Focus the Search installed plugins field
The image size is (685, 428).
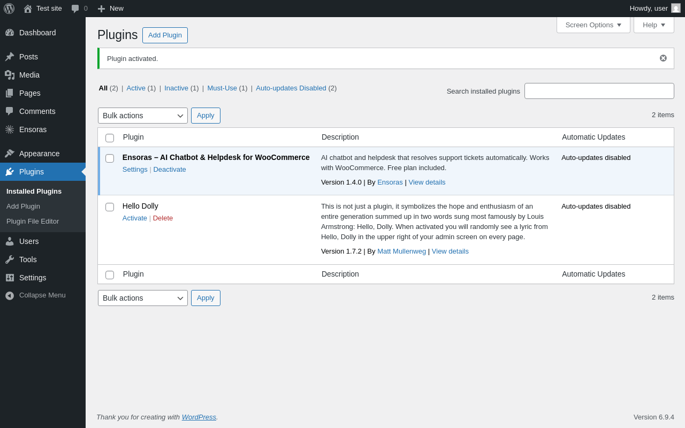tap(599, 91)
